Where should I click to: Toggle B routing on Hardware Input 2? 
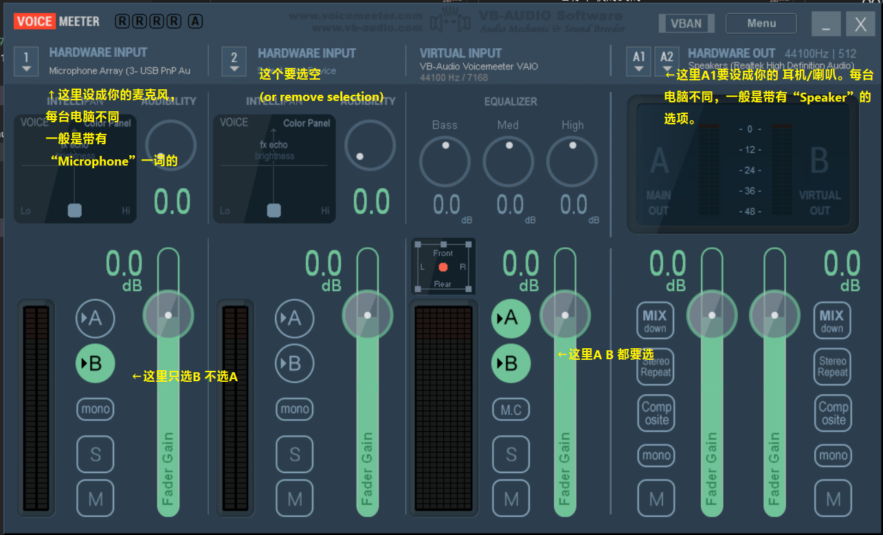pos(294,363)
